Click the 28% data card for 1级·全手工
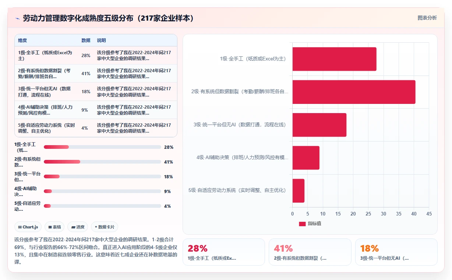Screen dimensions: 452x280 [x=224, y=252]
